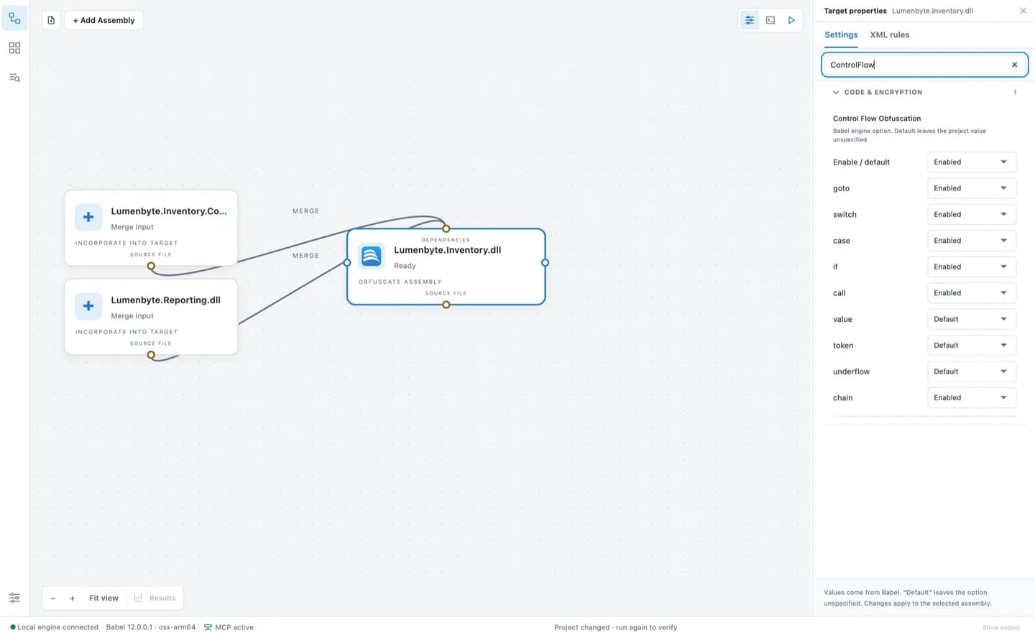Click the MCP active status icon
The width and height of the screenshot is (1035, 638).
point(208,627)
